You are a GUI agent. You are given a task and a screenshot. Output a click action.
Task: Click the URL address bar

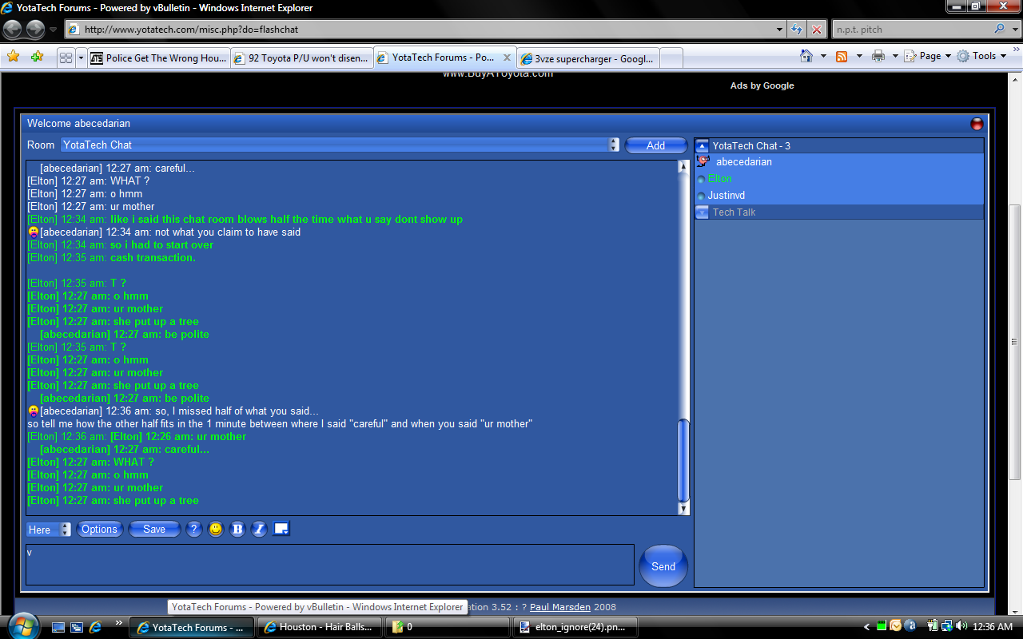coord(420,30)
